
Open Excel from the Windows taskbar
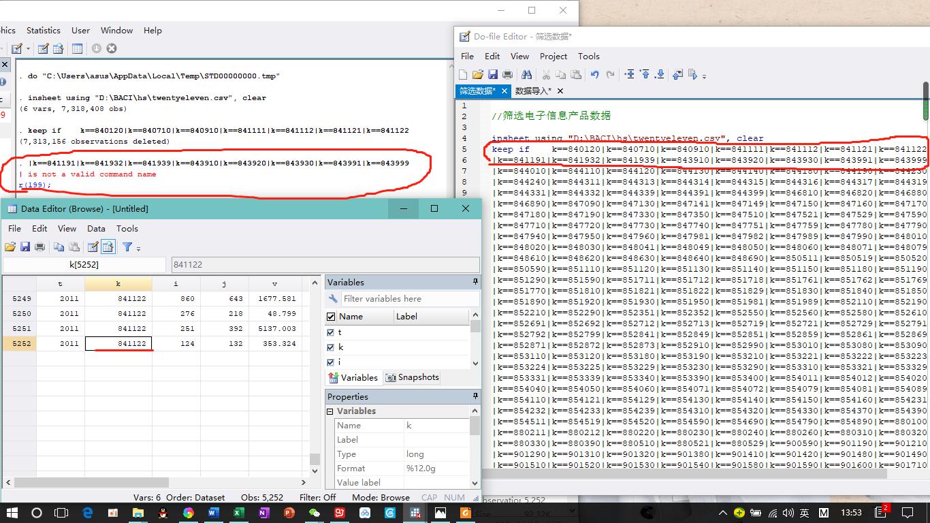tap(239, 512)
